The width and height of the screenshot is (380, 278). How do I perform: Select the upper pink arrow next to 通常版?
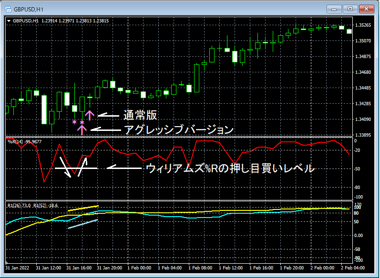90,115
